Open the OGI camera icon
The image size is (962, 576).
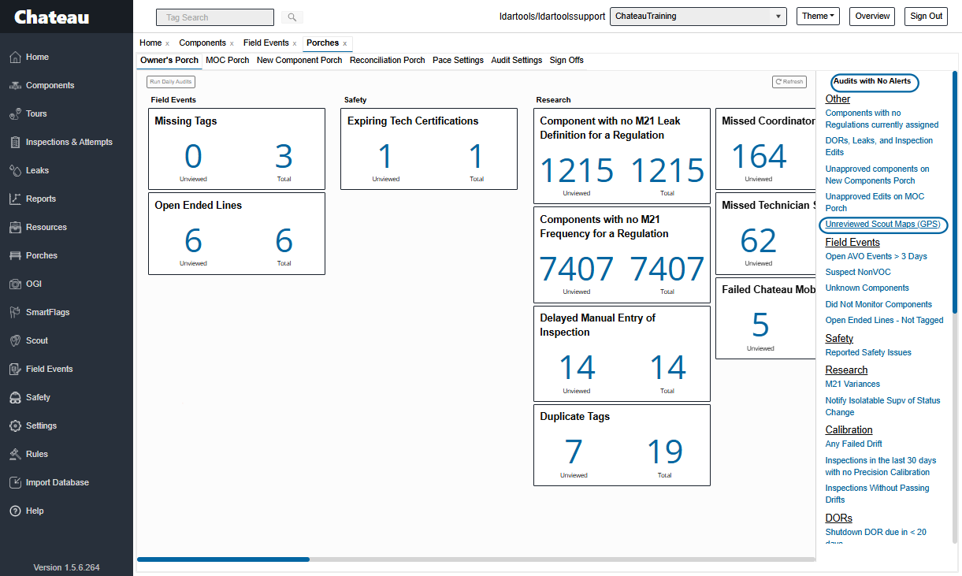[14, 284]
